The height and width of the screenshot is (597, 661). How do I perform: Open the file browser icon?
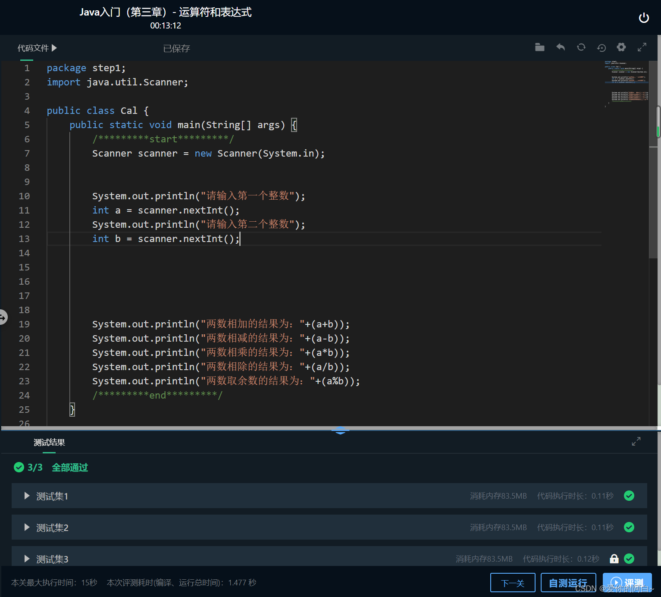[539, 47]
